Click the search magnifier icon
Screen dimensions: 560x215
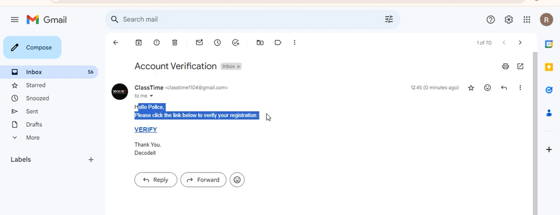pyautogui.click(x=115, y=19)
